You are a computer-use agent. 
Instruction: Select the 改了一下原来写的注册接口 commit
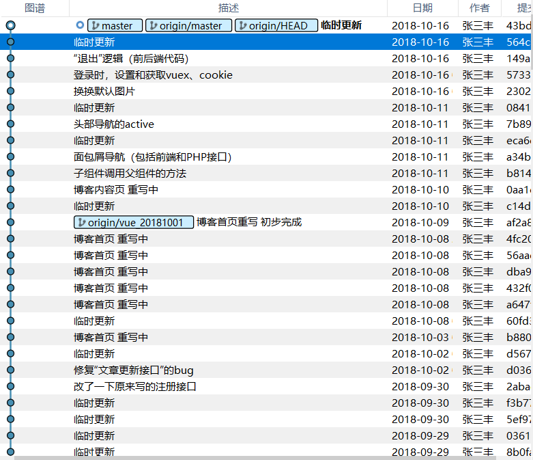tap(135, 386)
